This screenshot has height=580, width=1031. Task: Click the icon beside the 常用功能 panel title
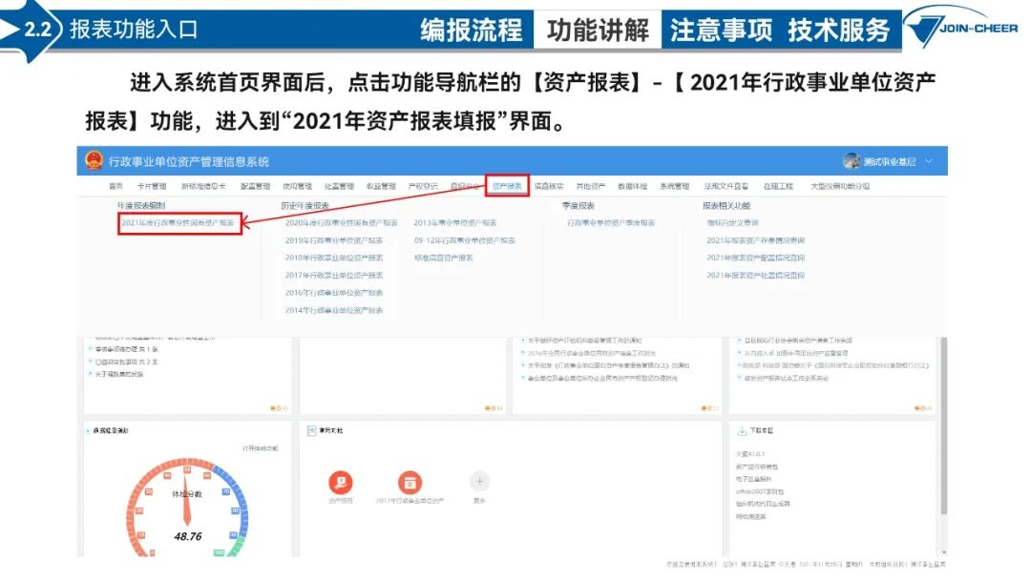[312, 430]
